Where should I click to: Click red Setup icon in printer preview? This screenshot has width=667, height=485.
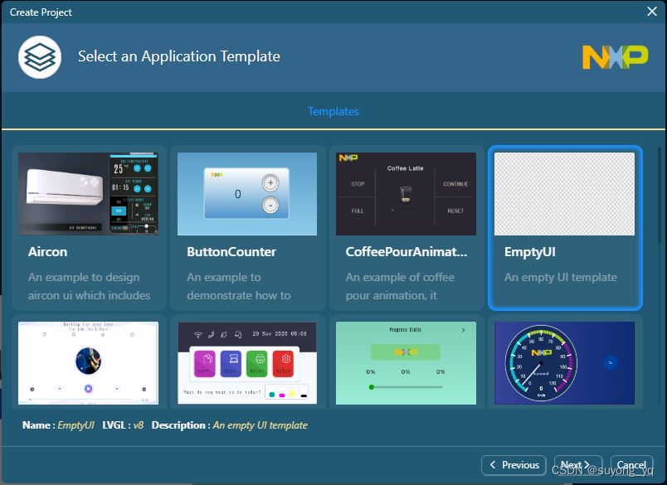click(x=283, y=364)
